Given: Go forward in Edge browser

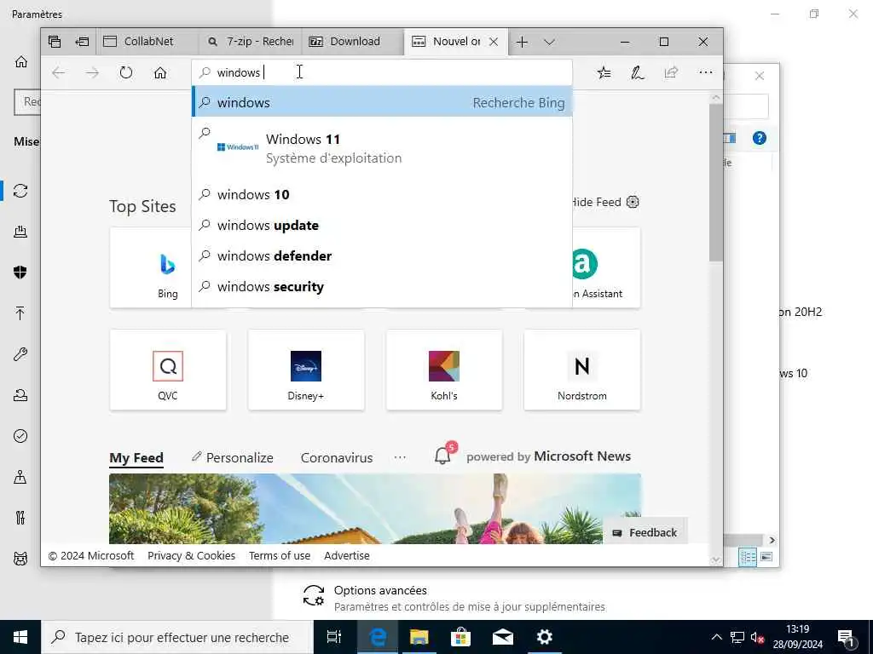Looking at the screenshot, I should pyautogui.click(x=92, y=73).
